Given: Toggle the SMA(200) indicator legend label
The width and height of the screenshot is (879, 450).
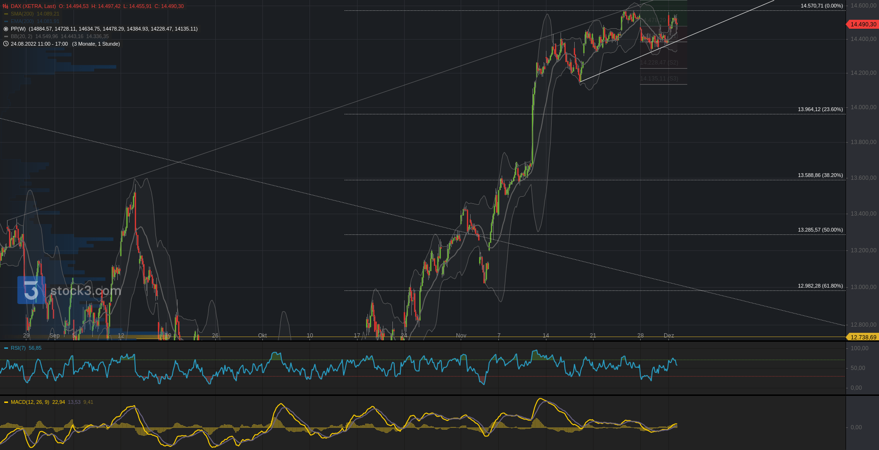Looking at the screenshot, I should pos(22,14).
